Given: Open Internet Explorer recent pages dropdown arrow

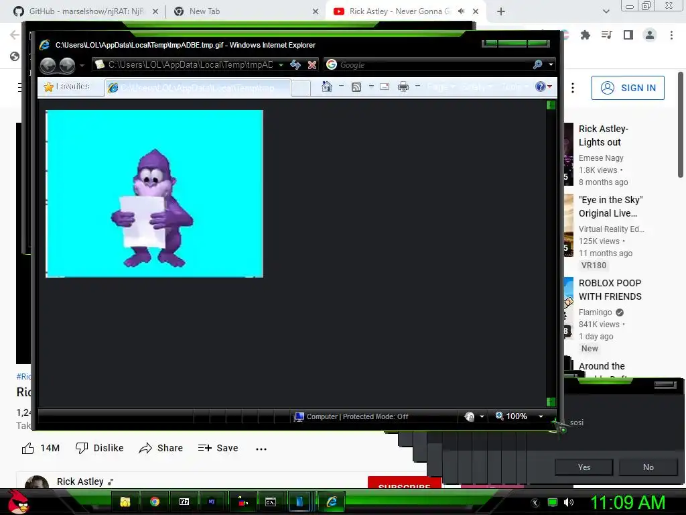Looking at the screenshot, I should click(x=82, y=66).
